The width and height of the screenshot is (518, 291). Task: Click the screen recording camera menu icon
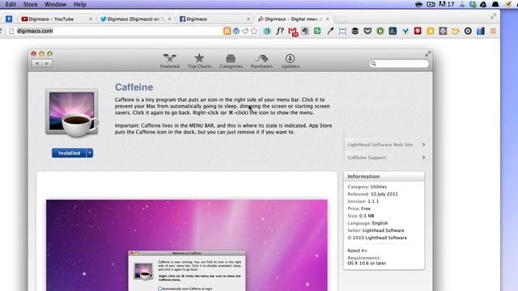point(431,4)
